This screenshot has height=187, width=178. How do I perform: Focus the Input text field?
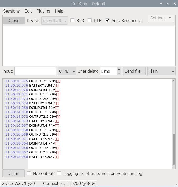[x=35, y=71]
